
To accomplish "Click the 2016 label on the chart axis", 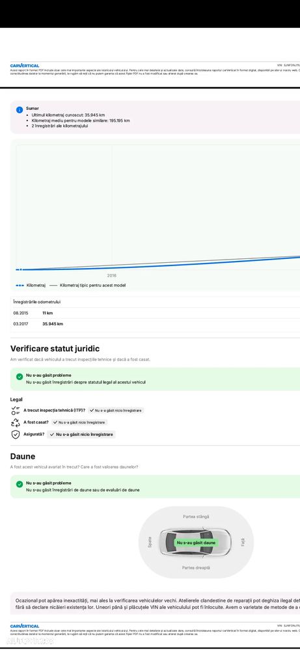I will [x=111, y=275].
